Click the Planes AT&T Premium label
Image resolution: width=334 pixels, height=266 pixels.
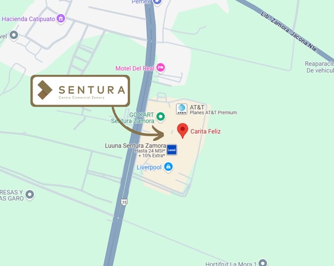click(213, 112)
